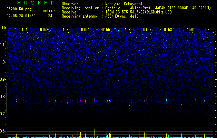
Task: Click the timestamp 02.05.28 01:50
Action: (21, 16)
